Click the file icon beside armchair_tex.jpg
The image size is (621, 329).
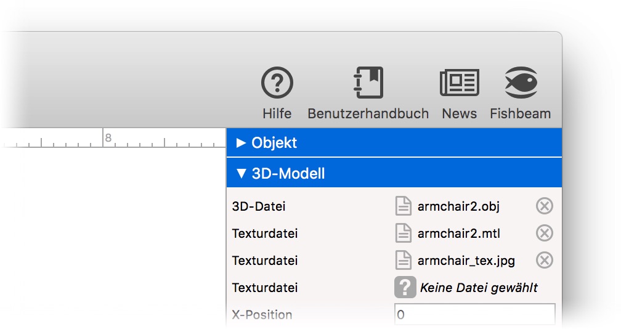point(404,261)
